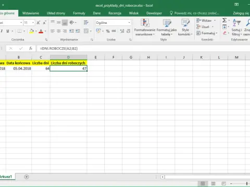Open the font color dropdown arrow
250x187 pixels.
[45, 31]
